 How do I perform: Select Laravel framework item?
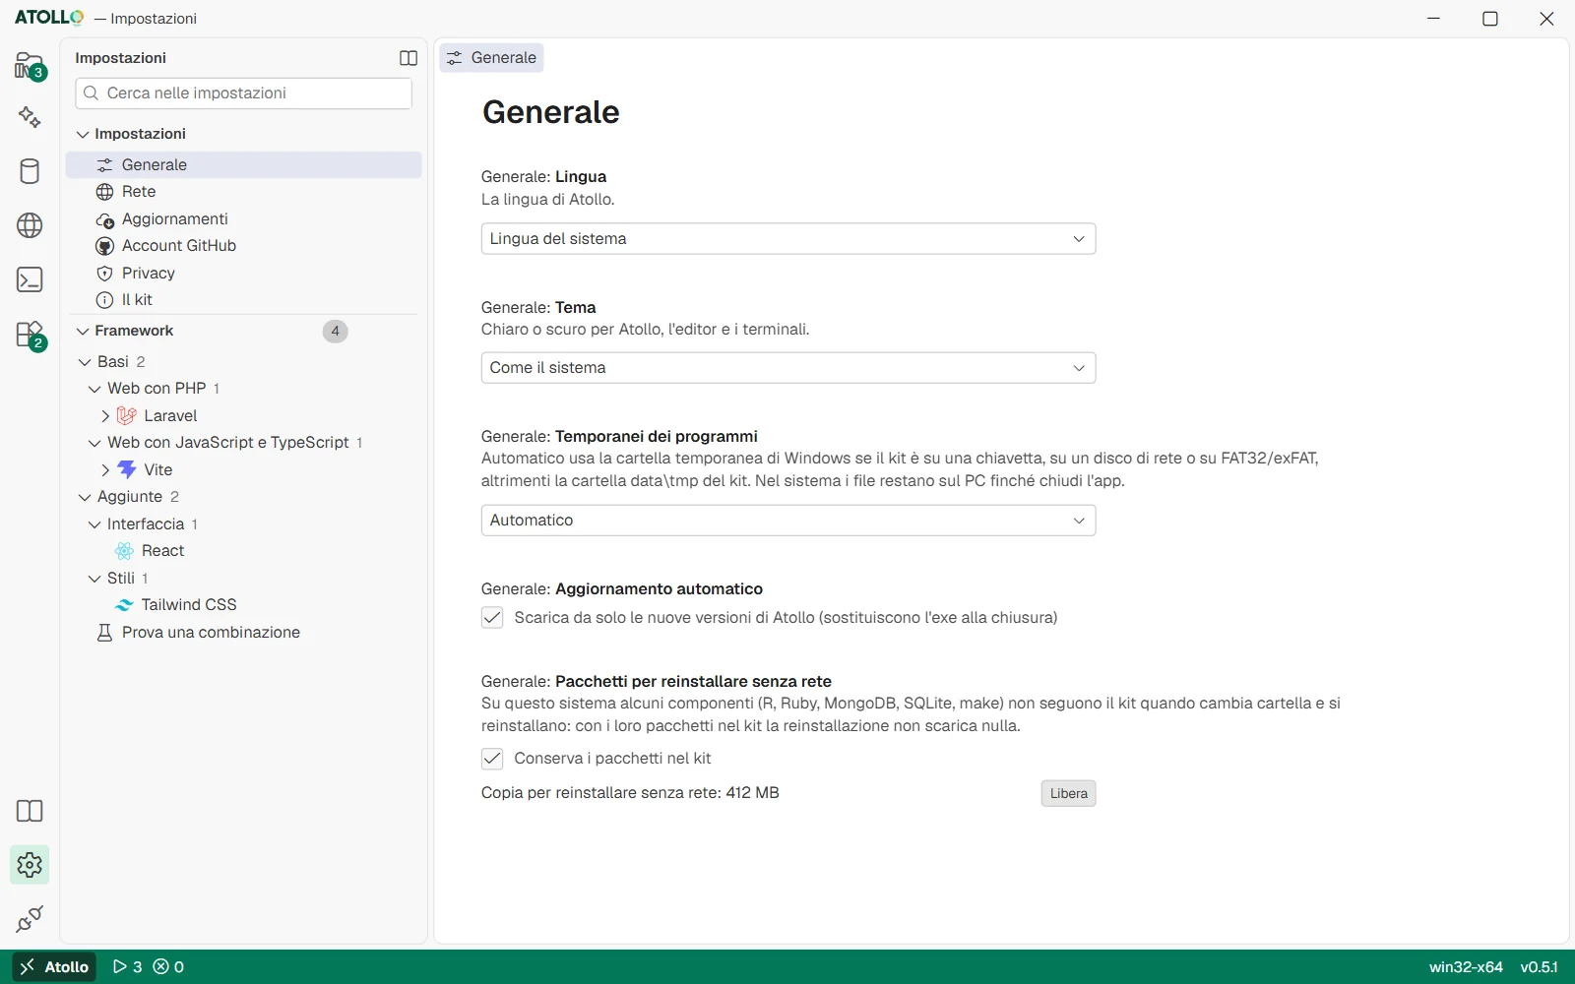point(170,415)
